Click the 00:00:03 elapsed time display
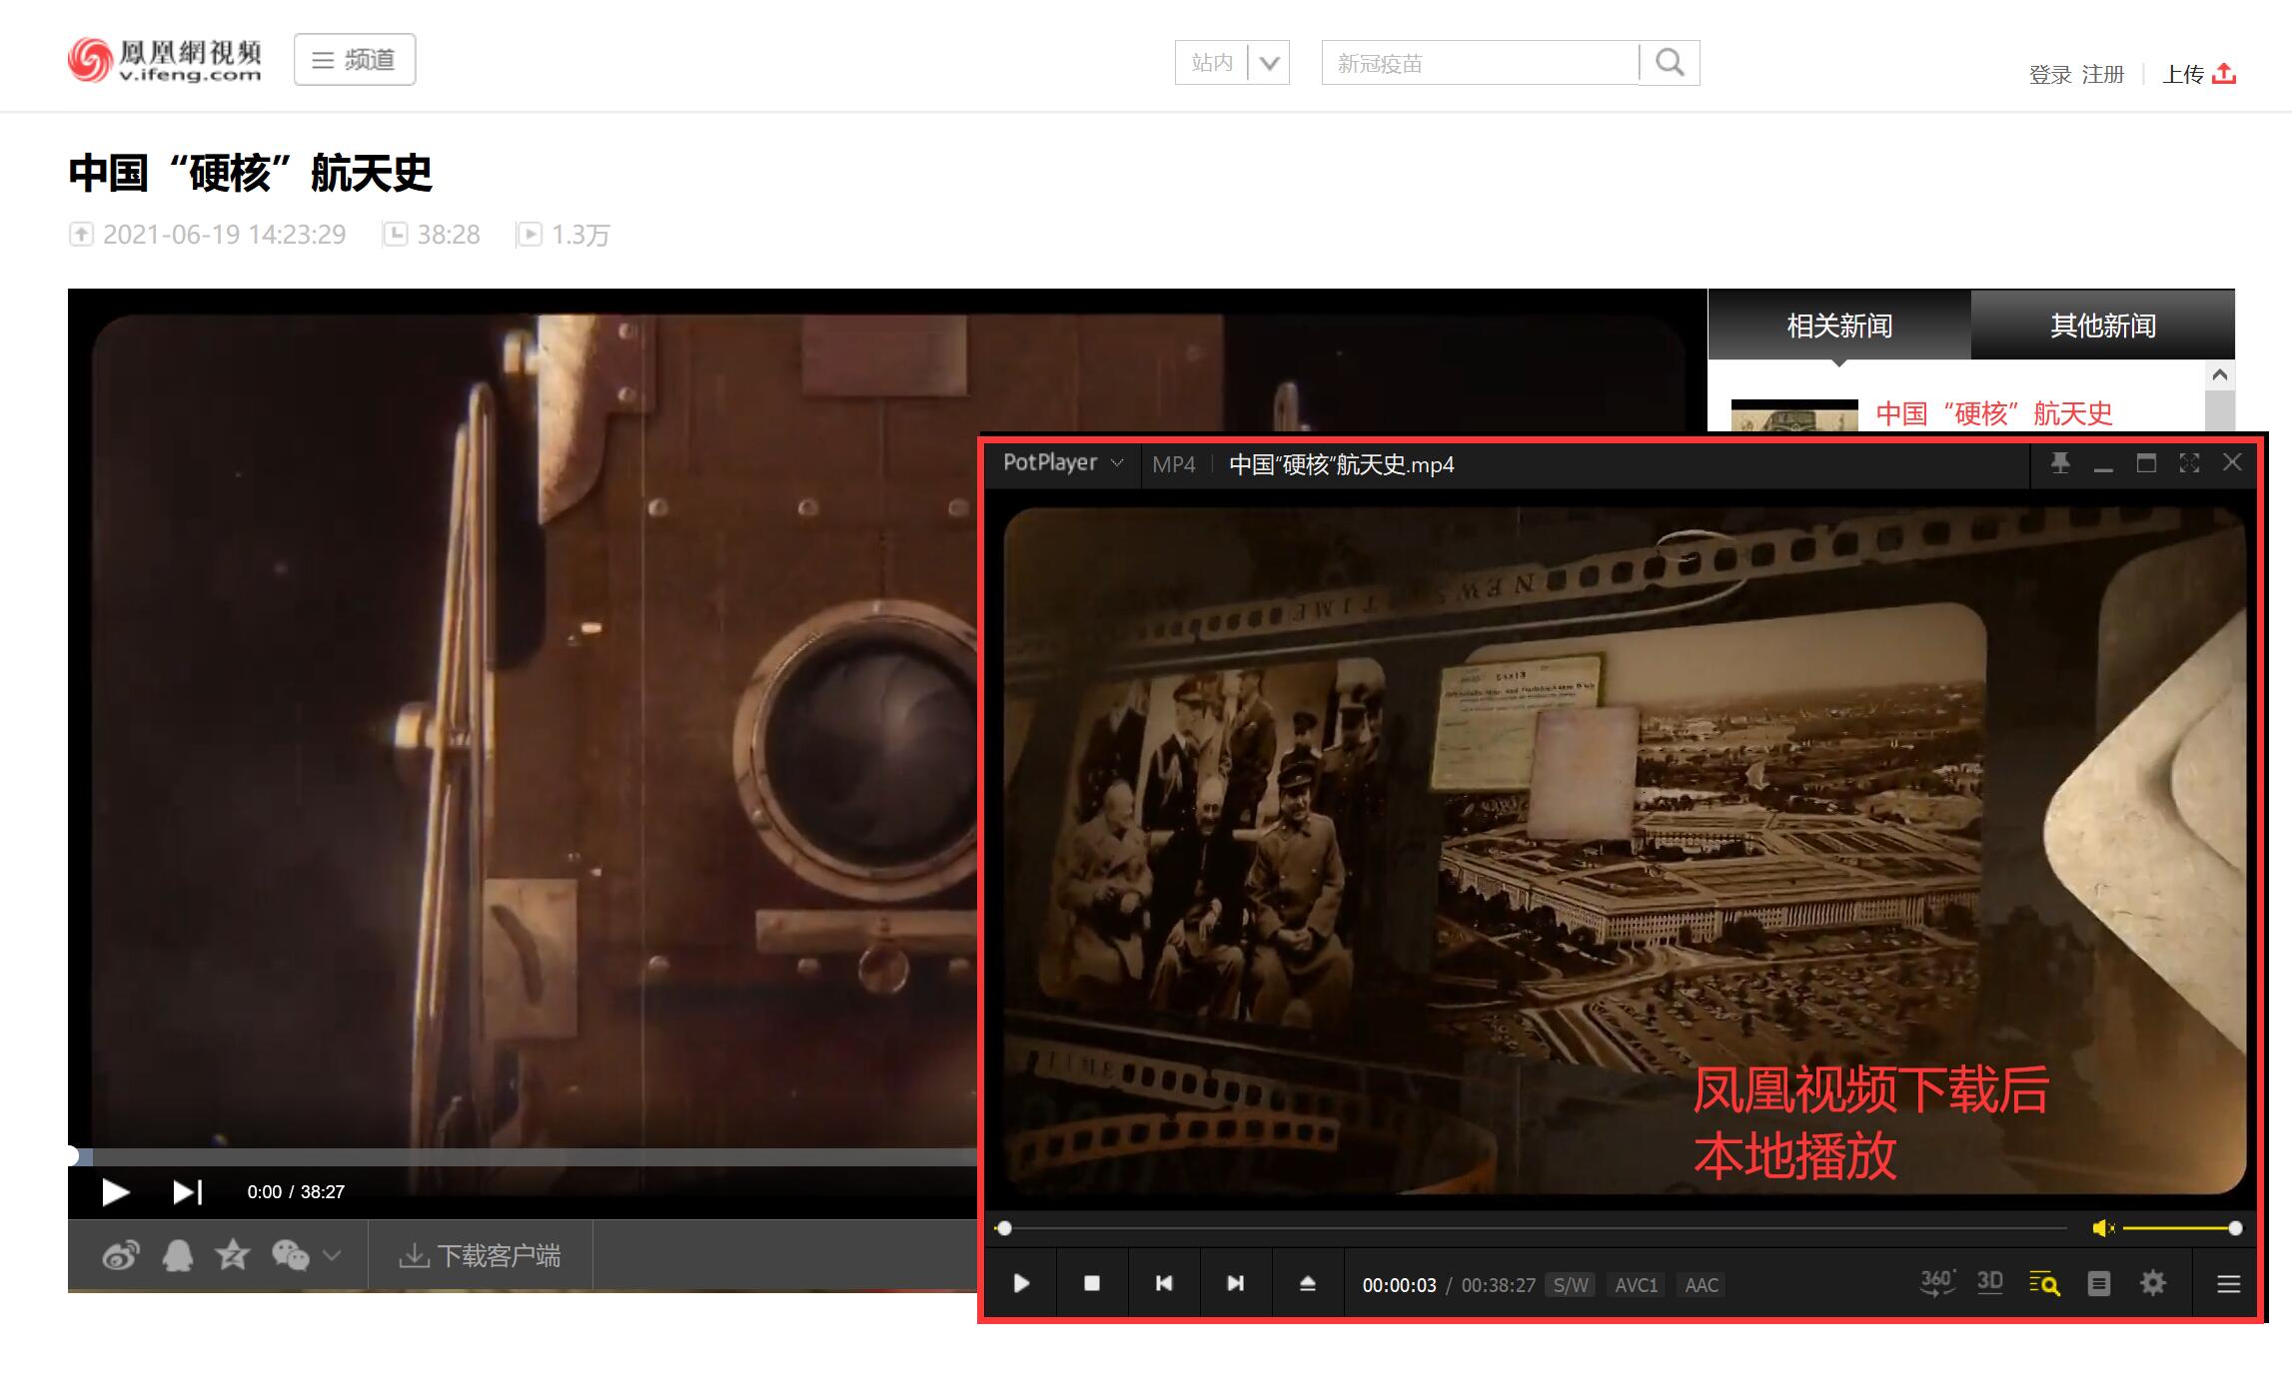2292x1377 pixels. click(1399, 1285)
